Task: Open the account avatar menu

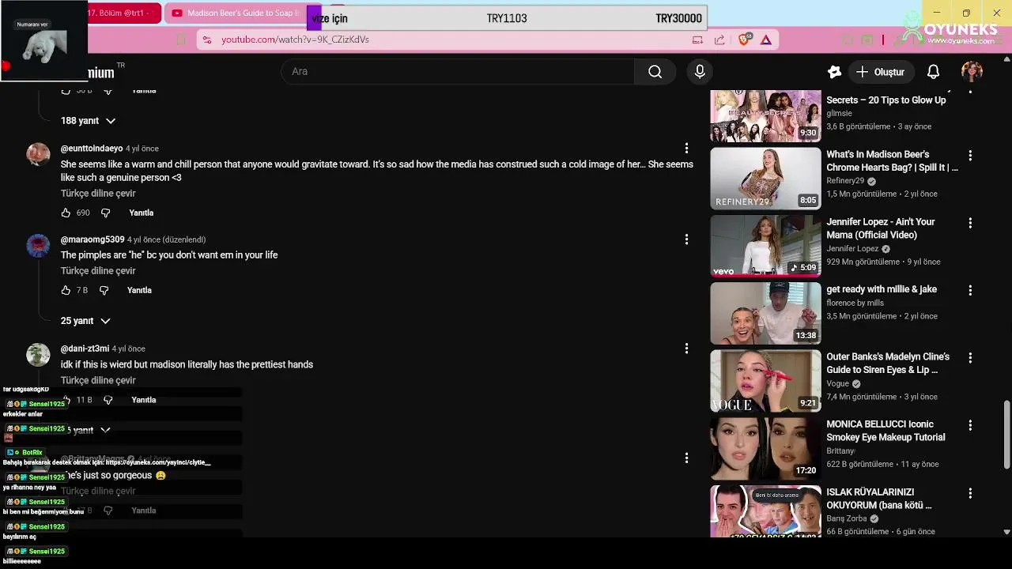Action: tap(972, 72)
